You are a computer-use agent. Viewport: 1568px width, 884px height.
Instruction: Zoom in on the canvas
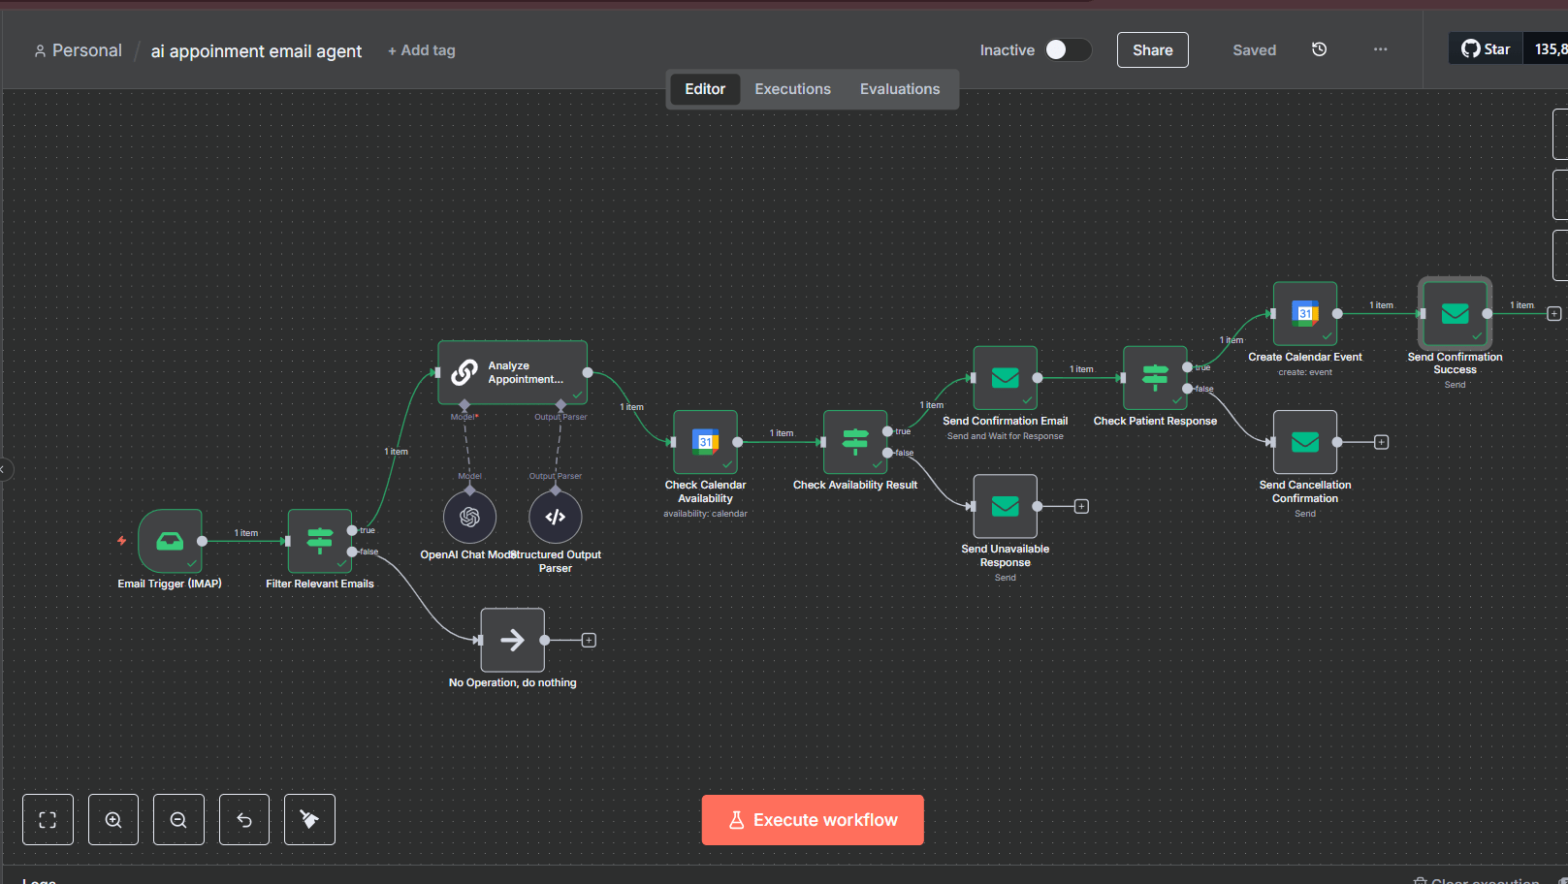click(x=113, y=820)
